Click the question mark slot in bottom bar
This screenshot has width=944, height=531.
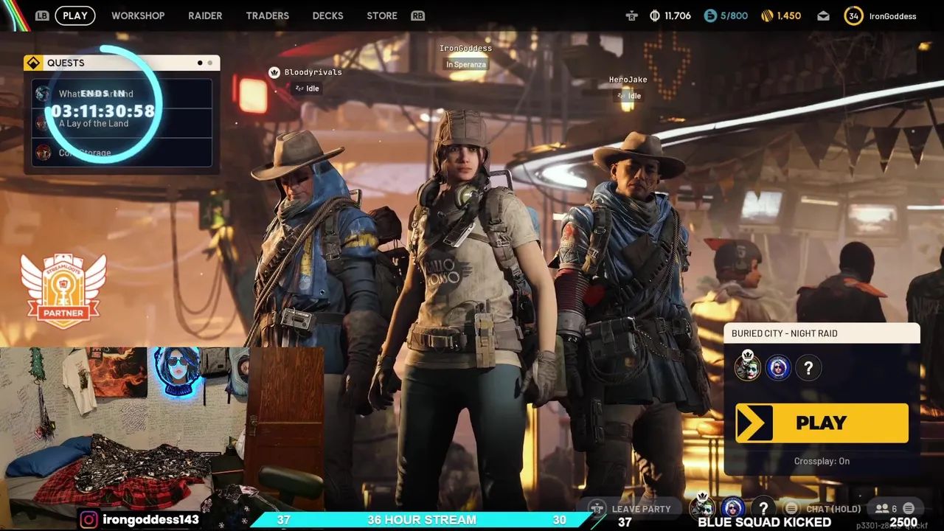click(763, 507)
